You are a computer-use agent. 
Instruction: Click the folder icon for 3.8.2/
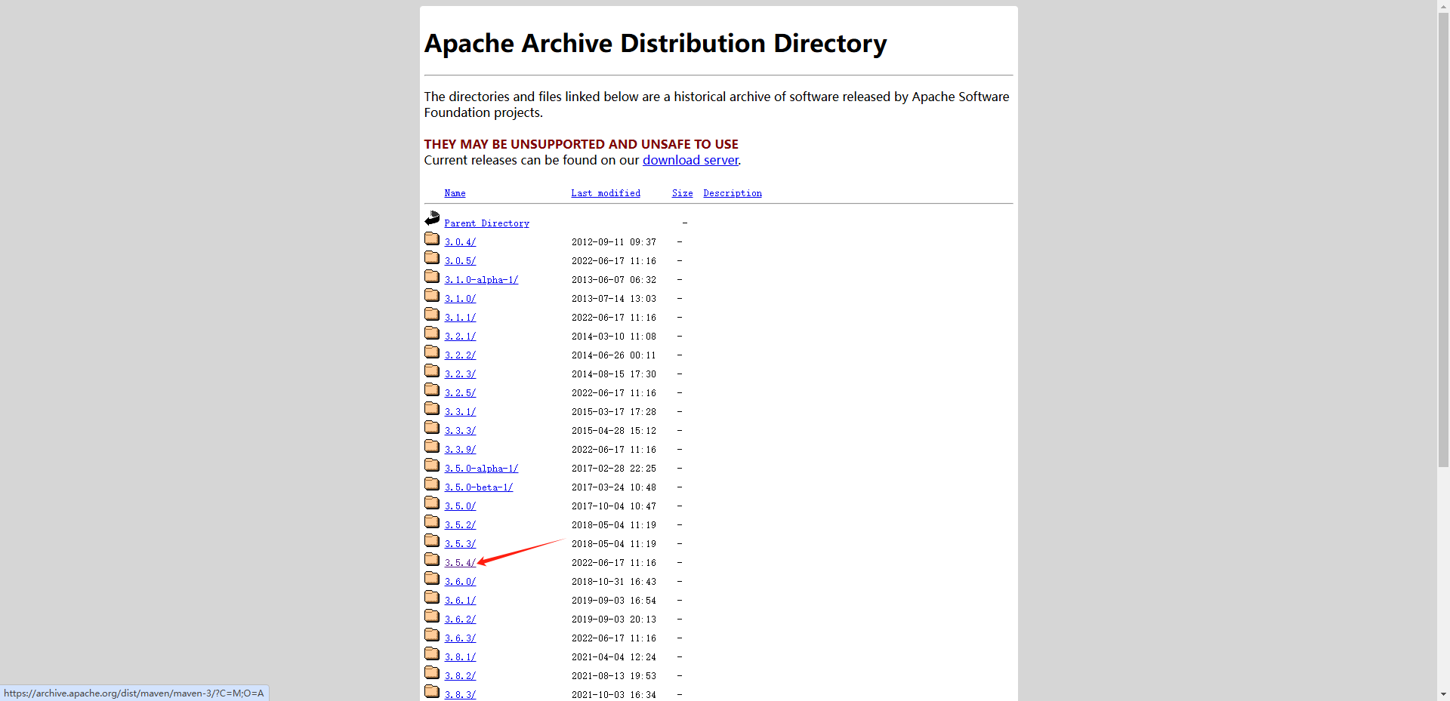pyautogui.click(x=432, y=672)
